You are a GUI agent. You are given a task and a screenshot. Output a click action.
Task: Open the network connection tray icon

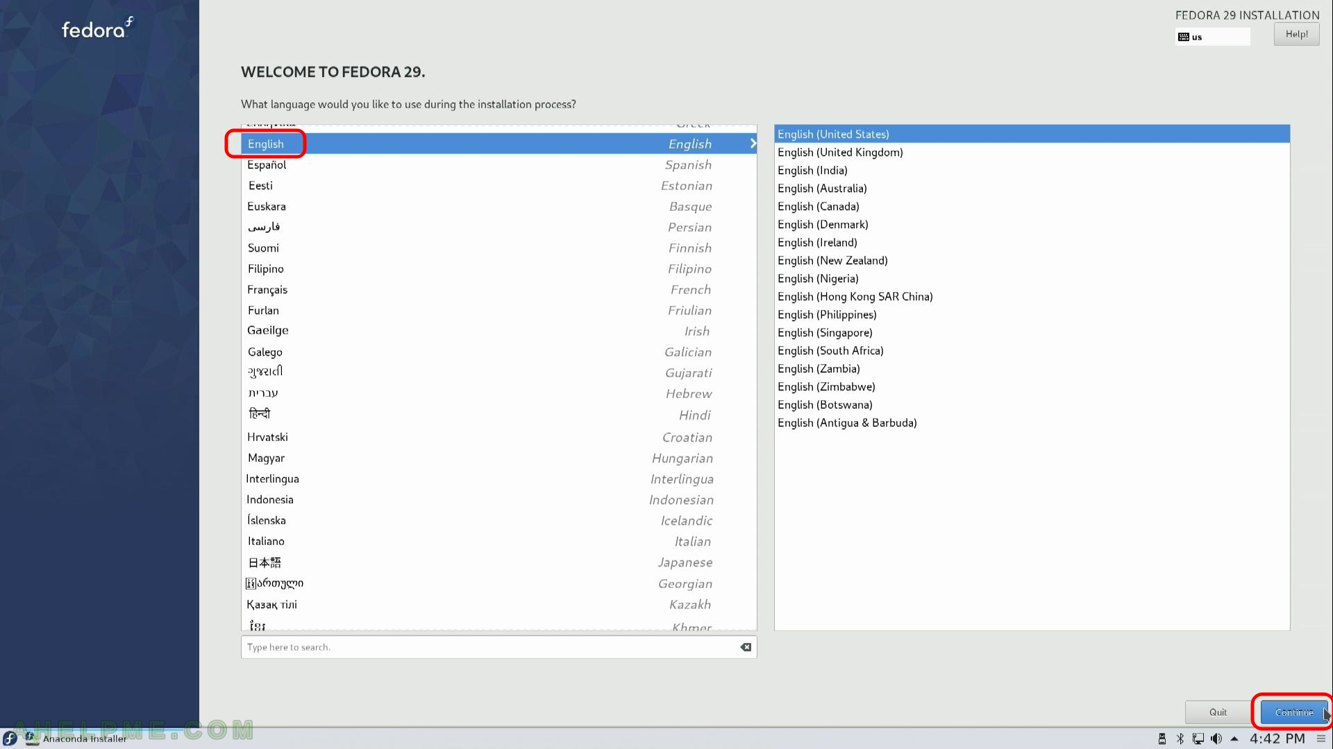[1198, 739]
